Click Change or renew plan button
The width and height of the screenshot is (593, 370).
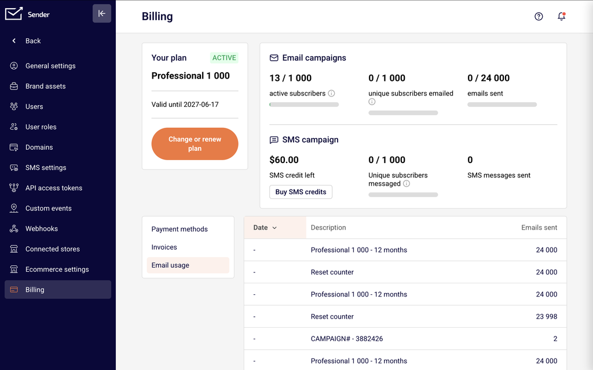pyautogui.click(x=195, y=144)
